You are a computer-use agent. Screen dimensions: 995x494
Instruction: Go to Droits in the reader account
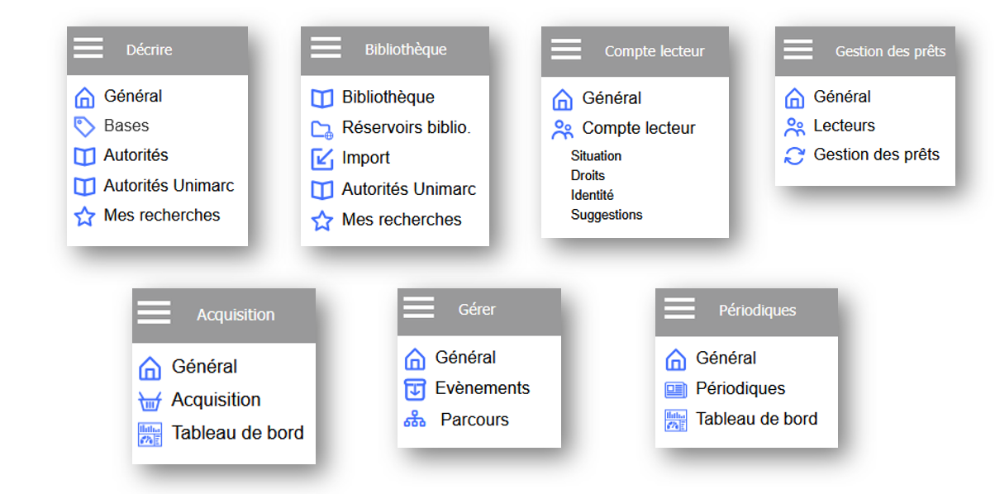click(588, 175)
